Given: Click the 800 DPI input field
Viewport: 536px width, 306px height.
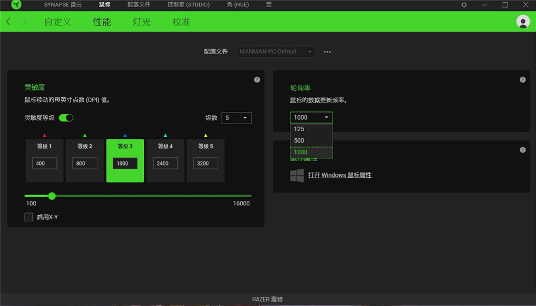Looking at the screenshot, I should click(x=85, y=163).
